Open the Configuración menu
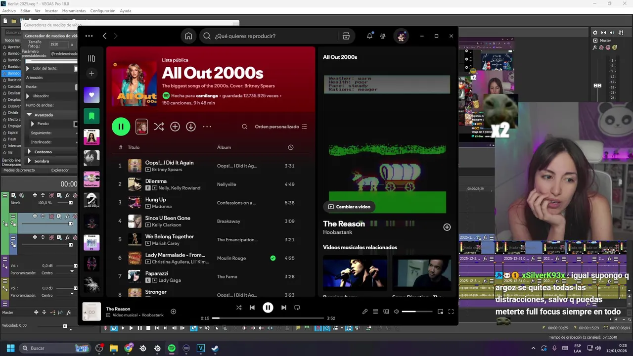The image size is (633, 356). tap(103, 11)
